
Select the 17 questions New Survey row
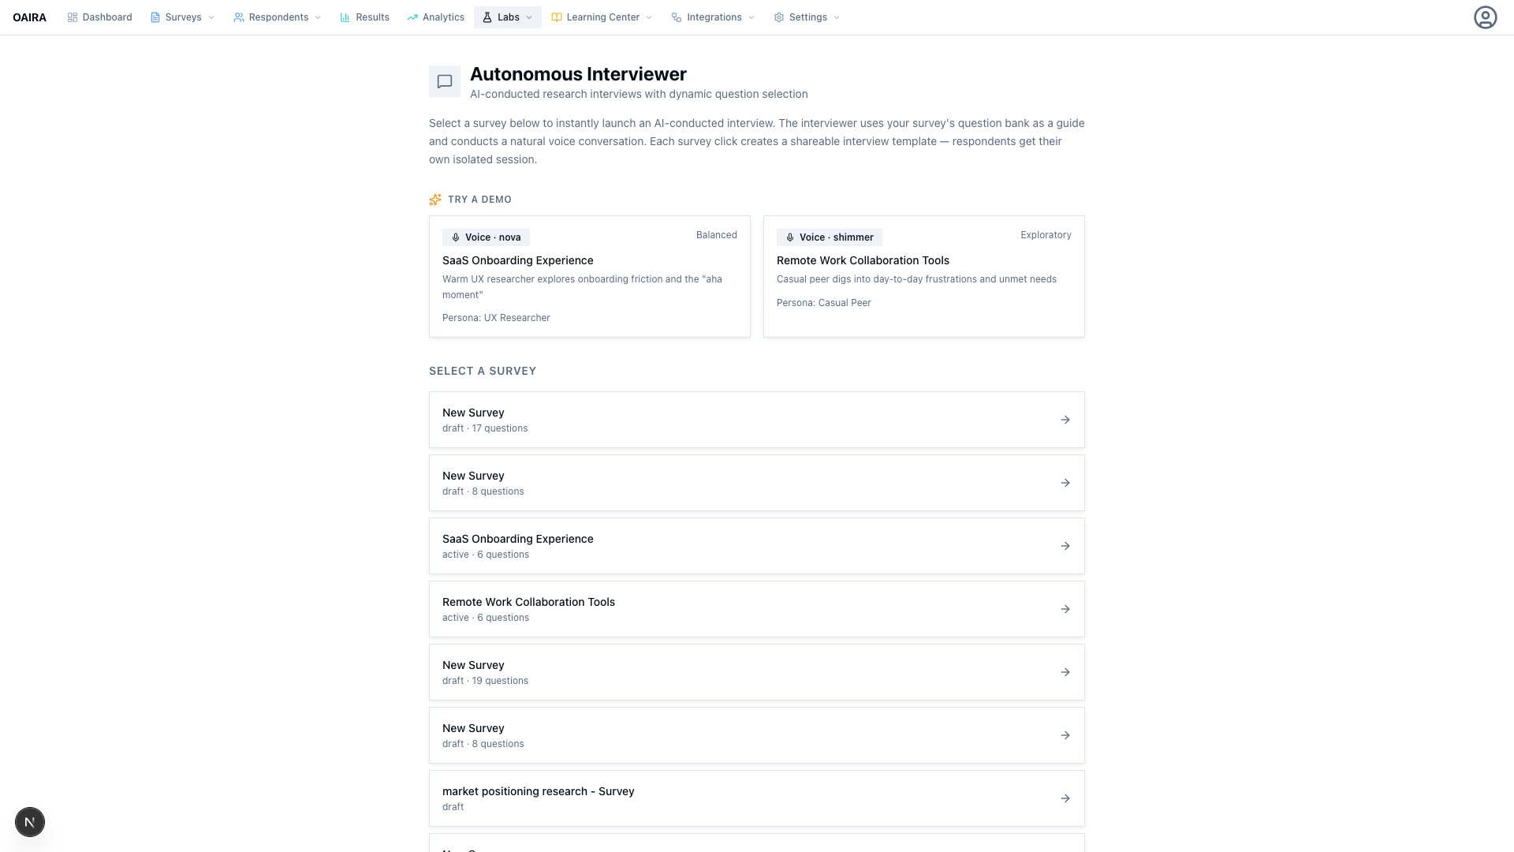[x=757, y=420]
